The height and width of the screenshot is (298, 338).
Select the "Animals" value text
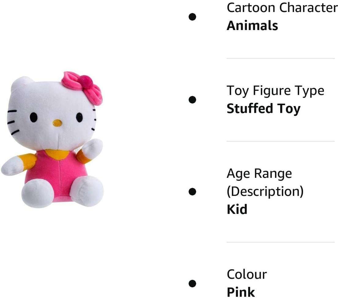click(x=252, y=25)
